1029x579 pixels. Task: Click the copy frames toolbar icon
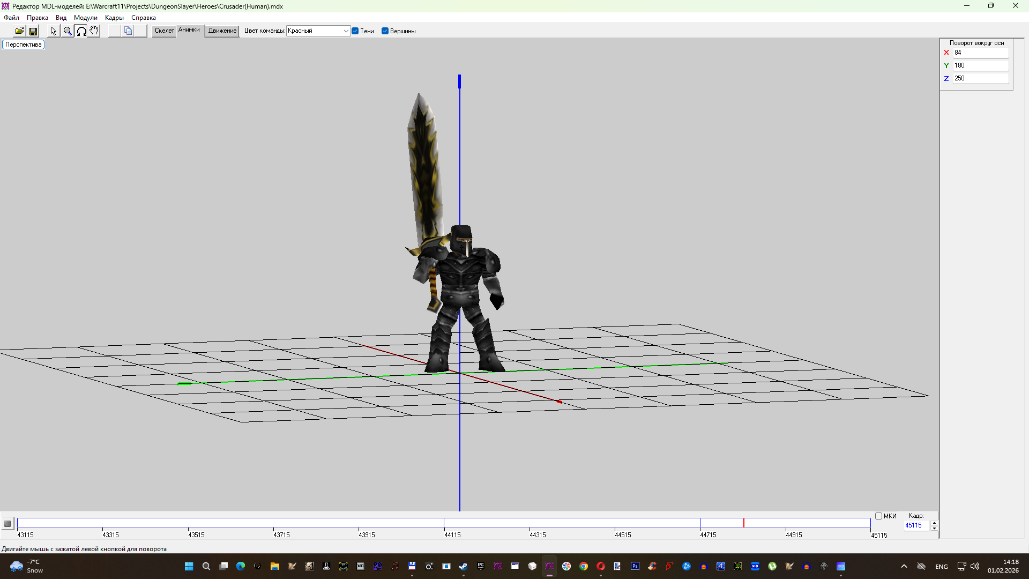(x=128, y=31)
